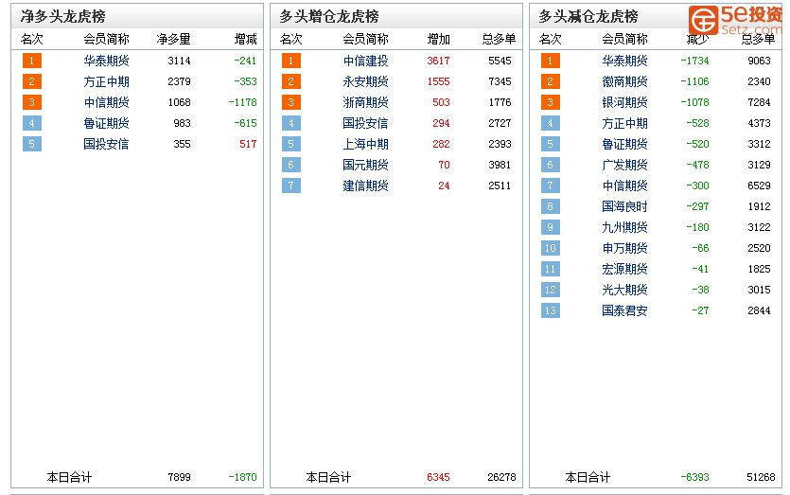
Task: Select 方正中期 in 多头减仓龙虎榜 table
Action: (x=624, y=123)
